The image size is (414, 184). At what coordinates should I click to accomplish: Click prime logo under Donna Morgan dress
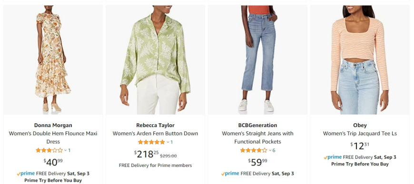[26, 174]
